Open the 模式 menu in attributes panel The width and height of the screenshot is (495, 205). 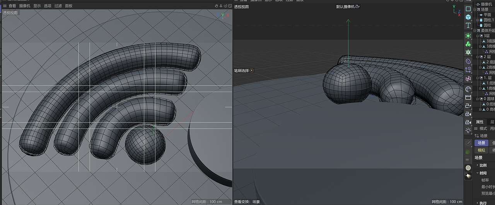[x=483, y=129]
